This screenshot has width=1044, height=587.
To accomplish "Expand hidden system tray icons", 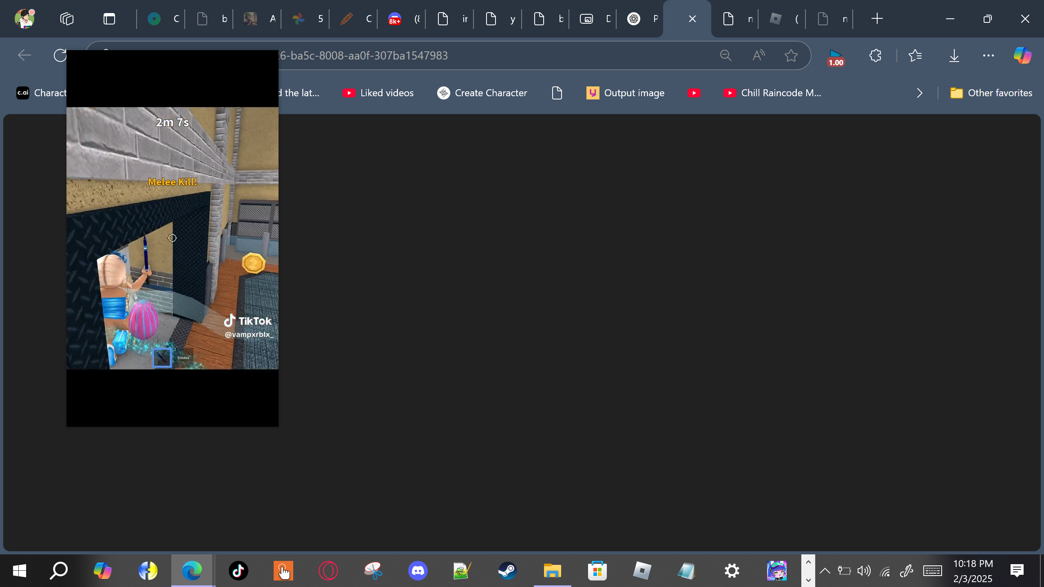I will (825, 571).
